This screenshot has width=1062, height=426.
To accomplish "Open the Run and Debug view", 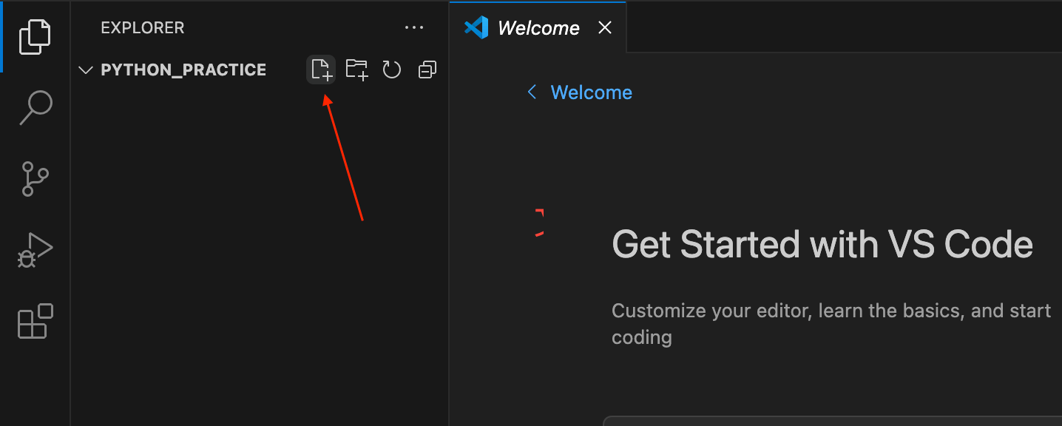I will [x=35, y=251].
